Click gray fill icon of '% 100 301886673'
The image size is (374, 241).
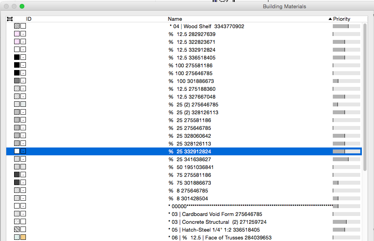tap(17, 81)
